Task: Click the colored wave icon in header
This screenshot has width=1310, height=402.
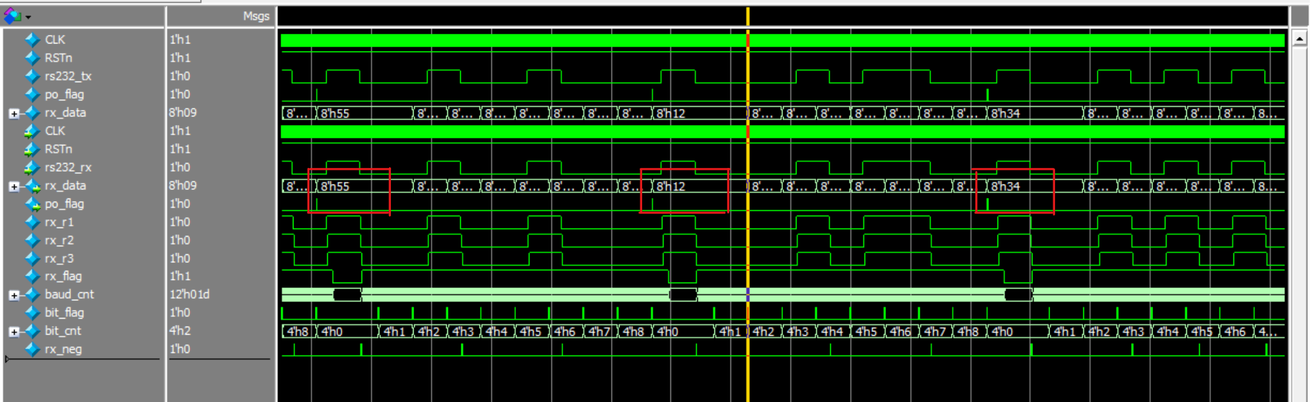Action: pyautogui.click(x=12, y=16)
